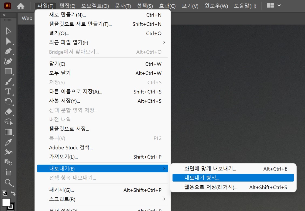Choose 화면에 맞게 내보내기... submenu item
The width and height of the screenshot is (305, 211).
coord(233,169)
